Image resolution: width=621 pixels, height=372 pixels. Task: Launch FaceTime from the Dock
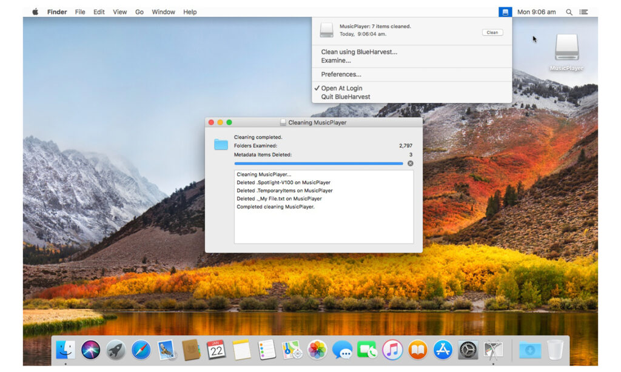point(367,350)
